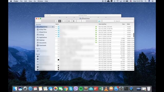Launch Google Chrome from the Dock
Viewport: 164px width, 92px height.
66,89
